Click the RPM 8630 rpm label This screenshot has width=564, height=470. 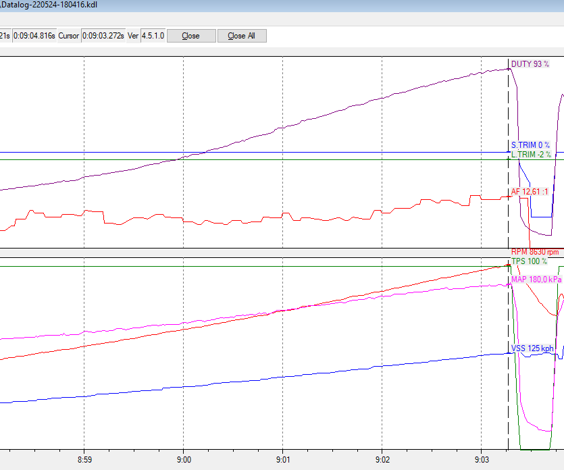[535, 252]
